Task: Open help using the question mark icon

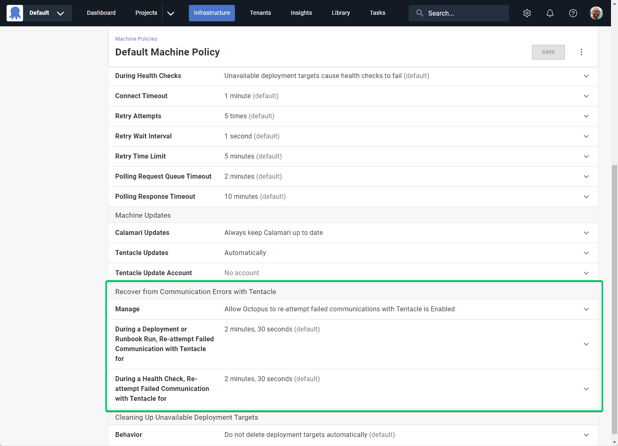Action: coord(573,13)
